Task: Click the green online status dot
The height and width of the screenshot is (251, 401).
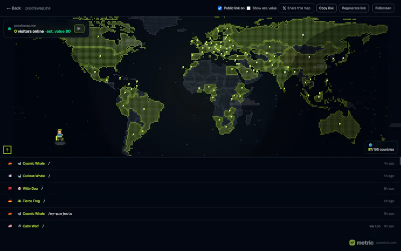Action: point(10,29)
